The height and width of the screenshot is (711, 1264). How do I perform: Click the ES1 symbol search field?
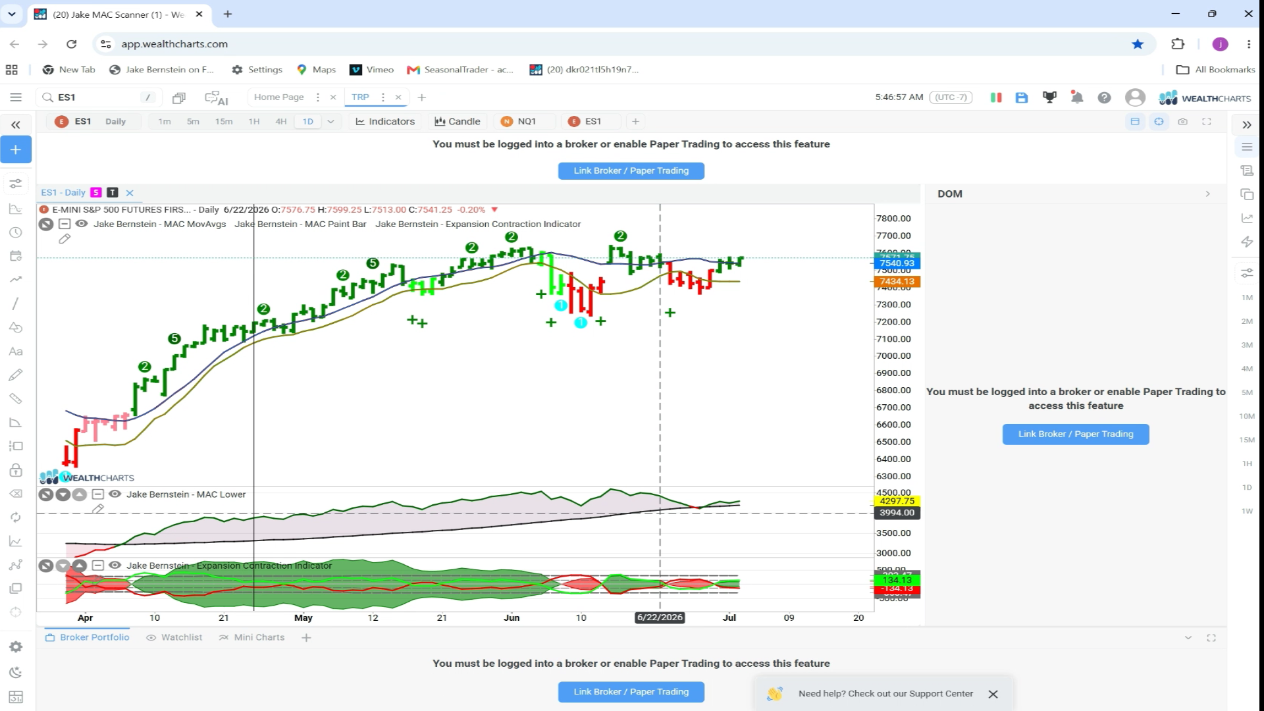[x=99, y=97]
